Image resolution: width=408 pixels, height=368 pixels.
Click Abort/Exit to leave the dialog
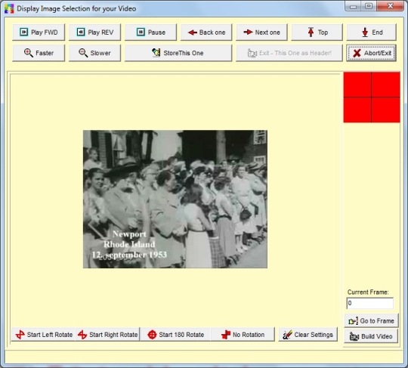click(x=371, y=53)
